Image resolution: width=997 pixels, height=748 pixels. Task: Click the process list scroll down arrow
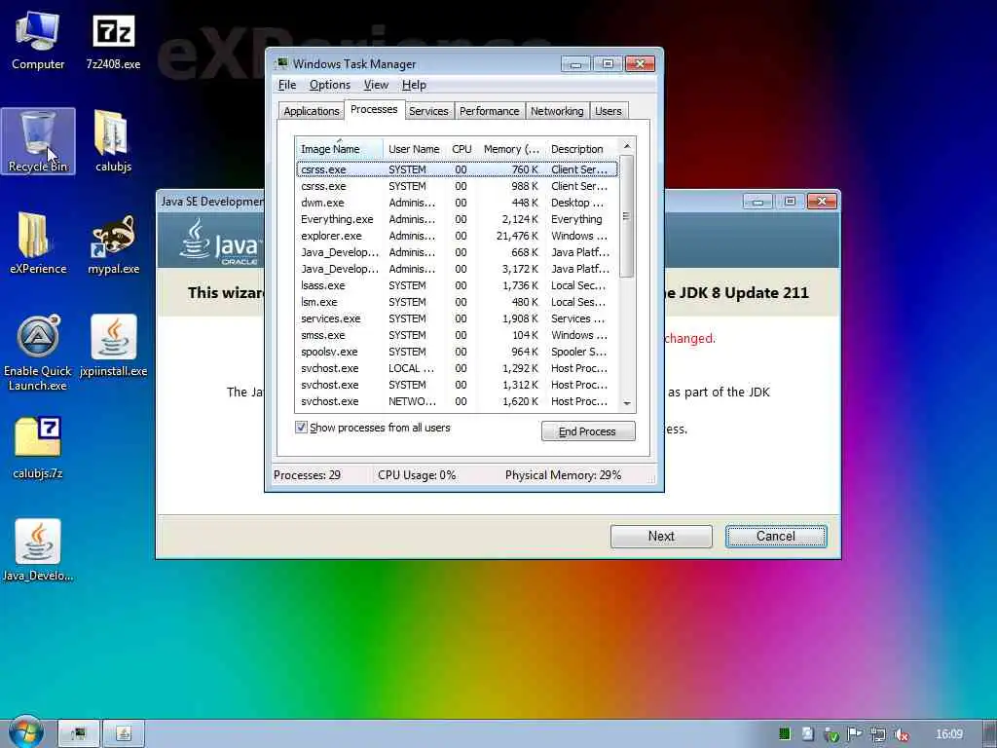627,403
